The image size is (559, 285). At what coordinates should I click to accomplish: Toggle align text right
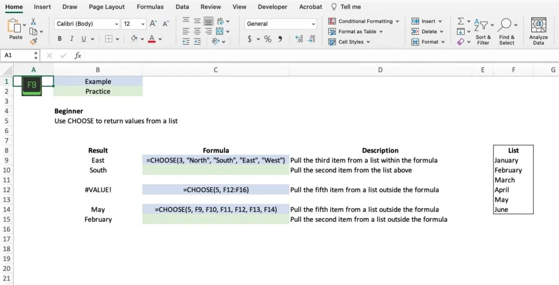(x=209, y=31)
